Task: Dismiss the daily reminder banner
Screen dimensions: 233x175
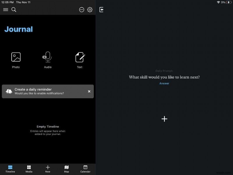Action: (x=89, y=91)
